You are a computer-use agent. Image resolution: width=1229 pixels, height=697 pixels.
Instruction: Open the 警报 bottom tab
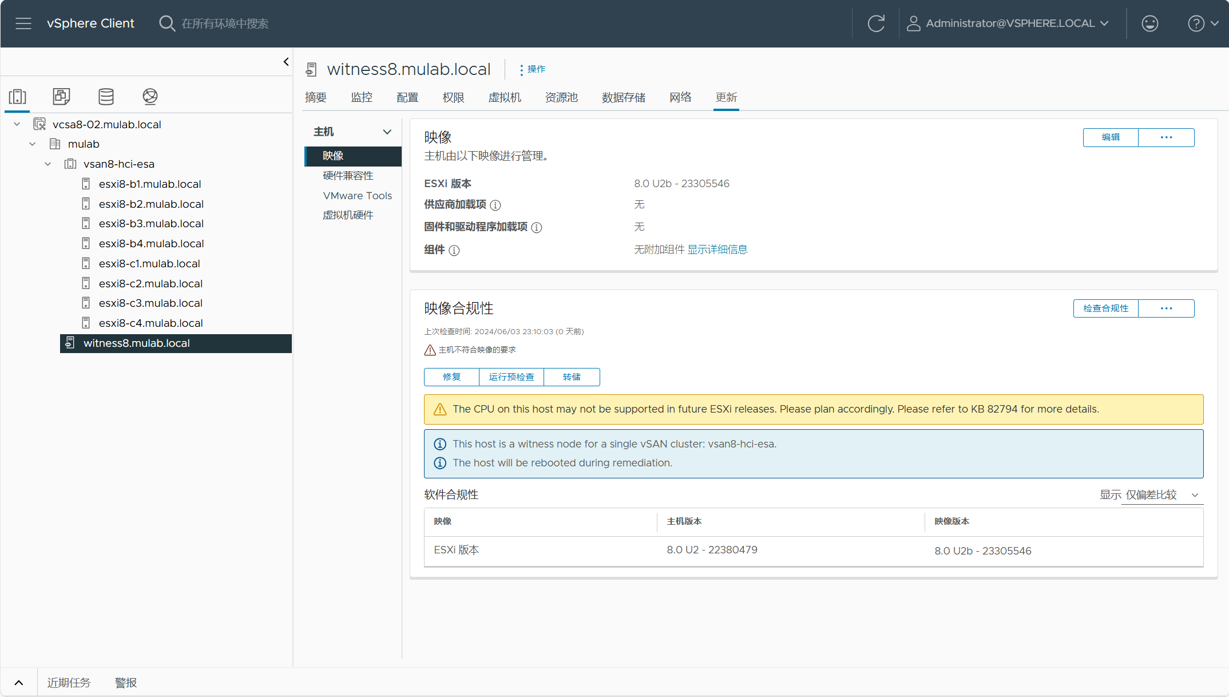tap(126, 683)
